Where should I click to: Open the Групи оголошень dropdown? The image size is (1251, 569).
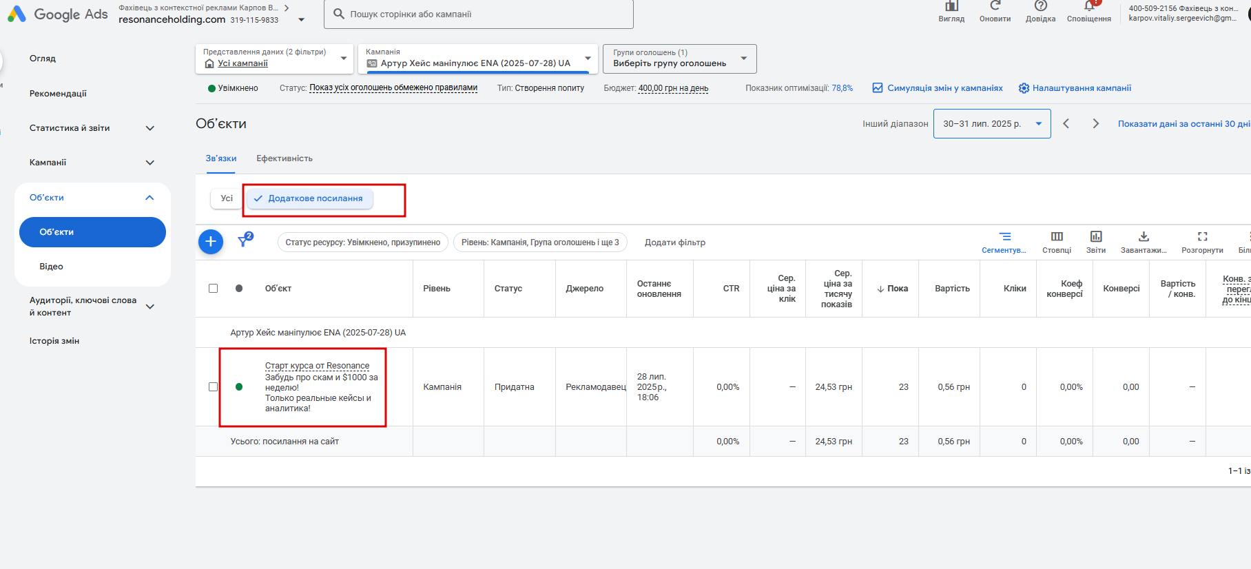pos(680,59)
